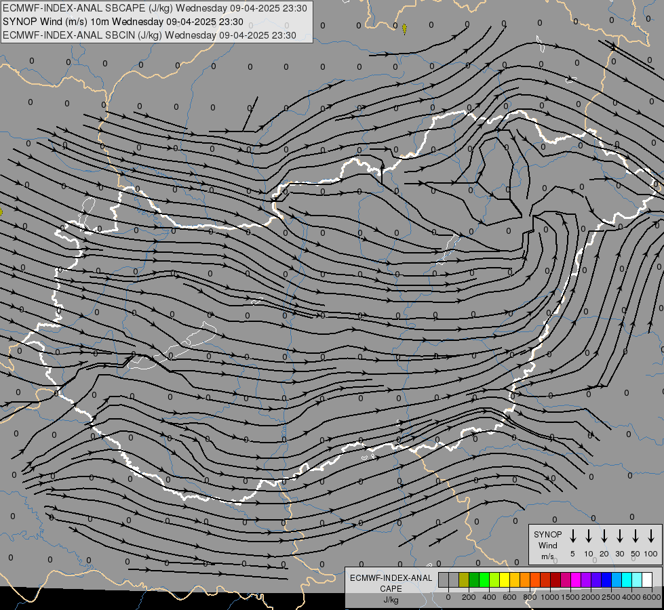Image resolution: width=664 pixels, height=610 pixels.
Task: Click the 2000 value on CAPE scale
Action: tap(591, 597)
